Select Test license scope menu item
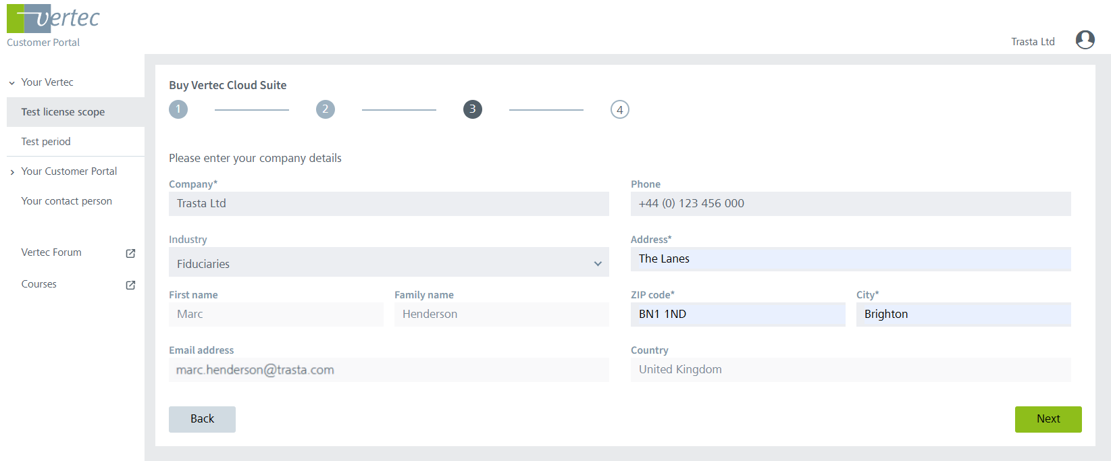The width and height of the screenshot is (1111, 461). tap(63, 112)
